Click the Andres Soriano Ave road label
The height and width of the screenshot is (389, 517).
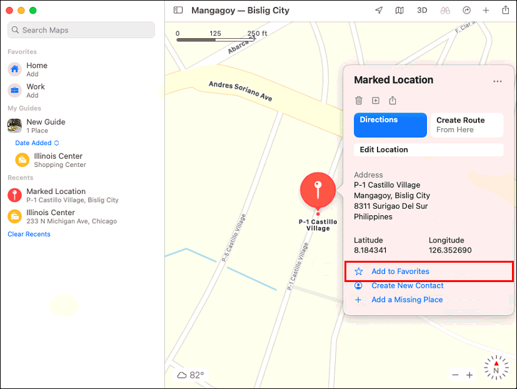(240, 91)
